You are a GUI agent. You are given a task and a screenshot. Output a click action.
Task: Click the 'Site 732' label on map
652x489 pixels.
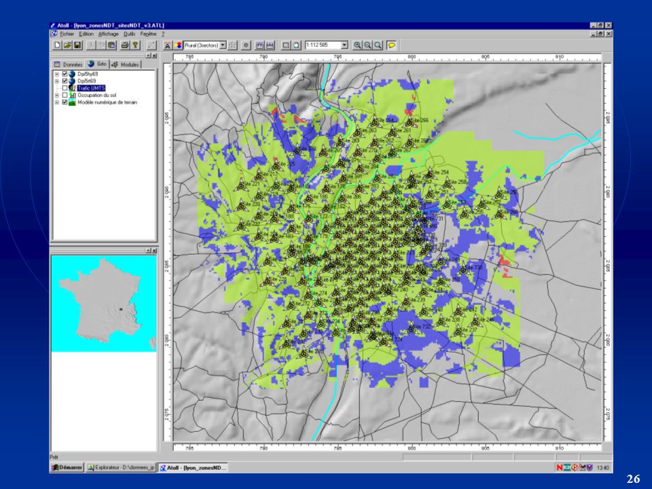coord(422,327)
